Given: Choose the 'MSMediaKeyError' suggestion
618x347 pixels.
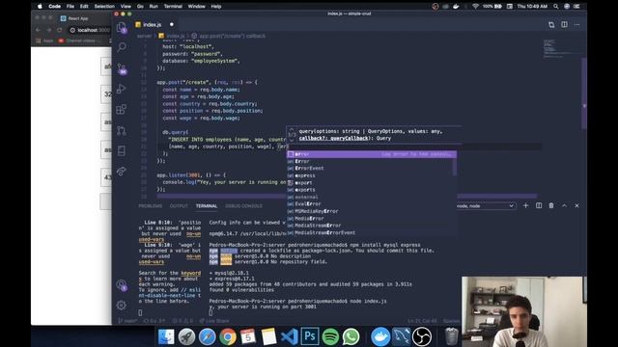Looking at the screenshot, I should (371, 211).
